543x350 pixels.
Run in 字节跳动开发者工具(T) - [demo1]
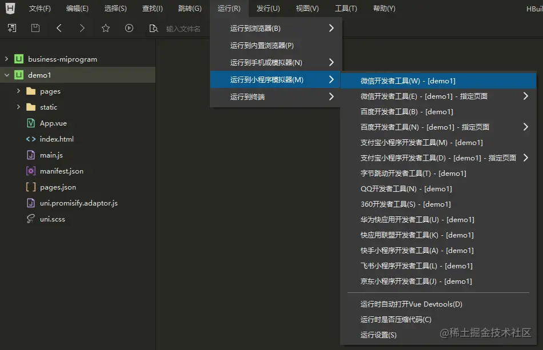(x=438, y=173)
